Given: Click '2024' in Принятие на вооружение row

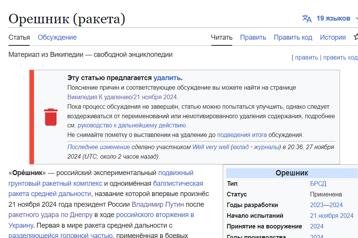Looking at the screenshot, I should coord(317,227).
